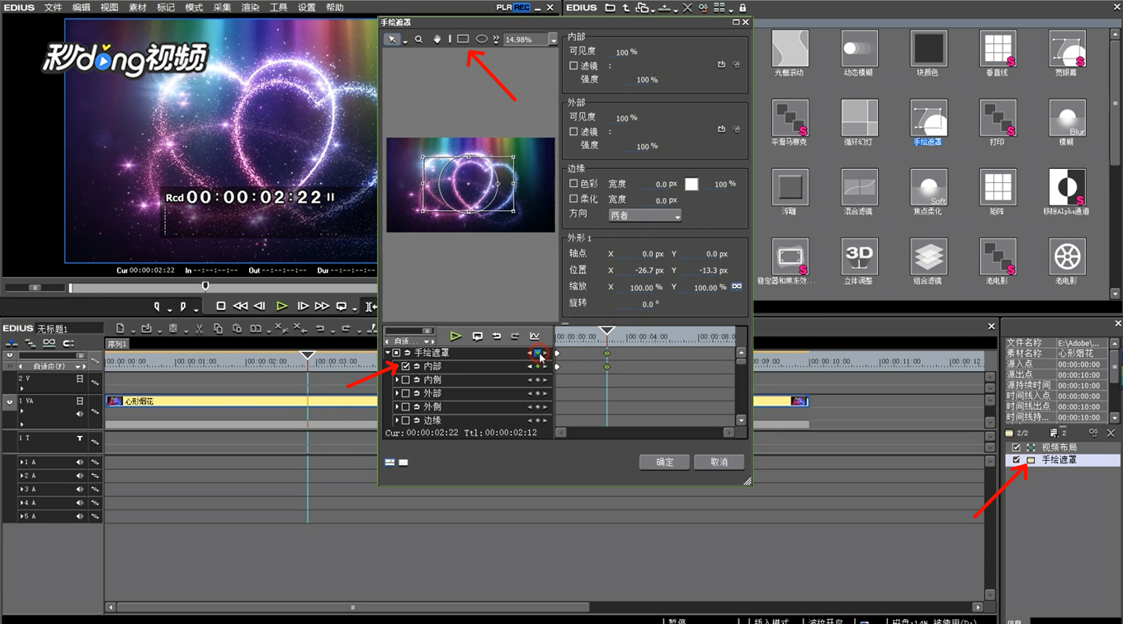Open the 素材 menu
This screenshot has width=1123, height=624.
click(138, 7)
